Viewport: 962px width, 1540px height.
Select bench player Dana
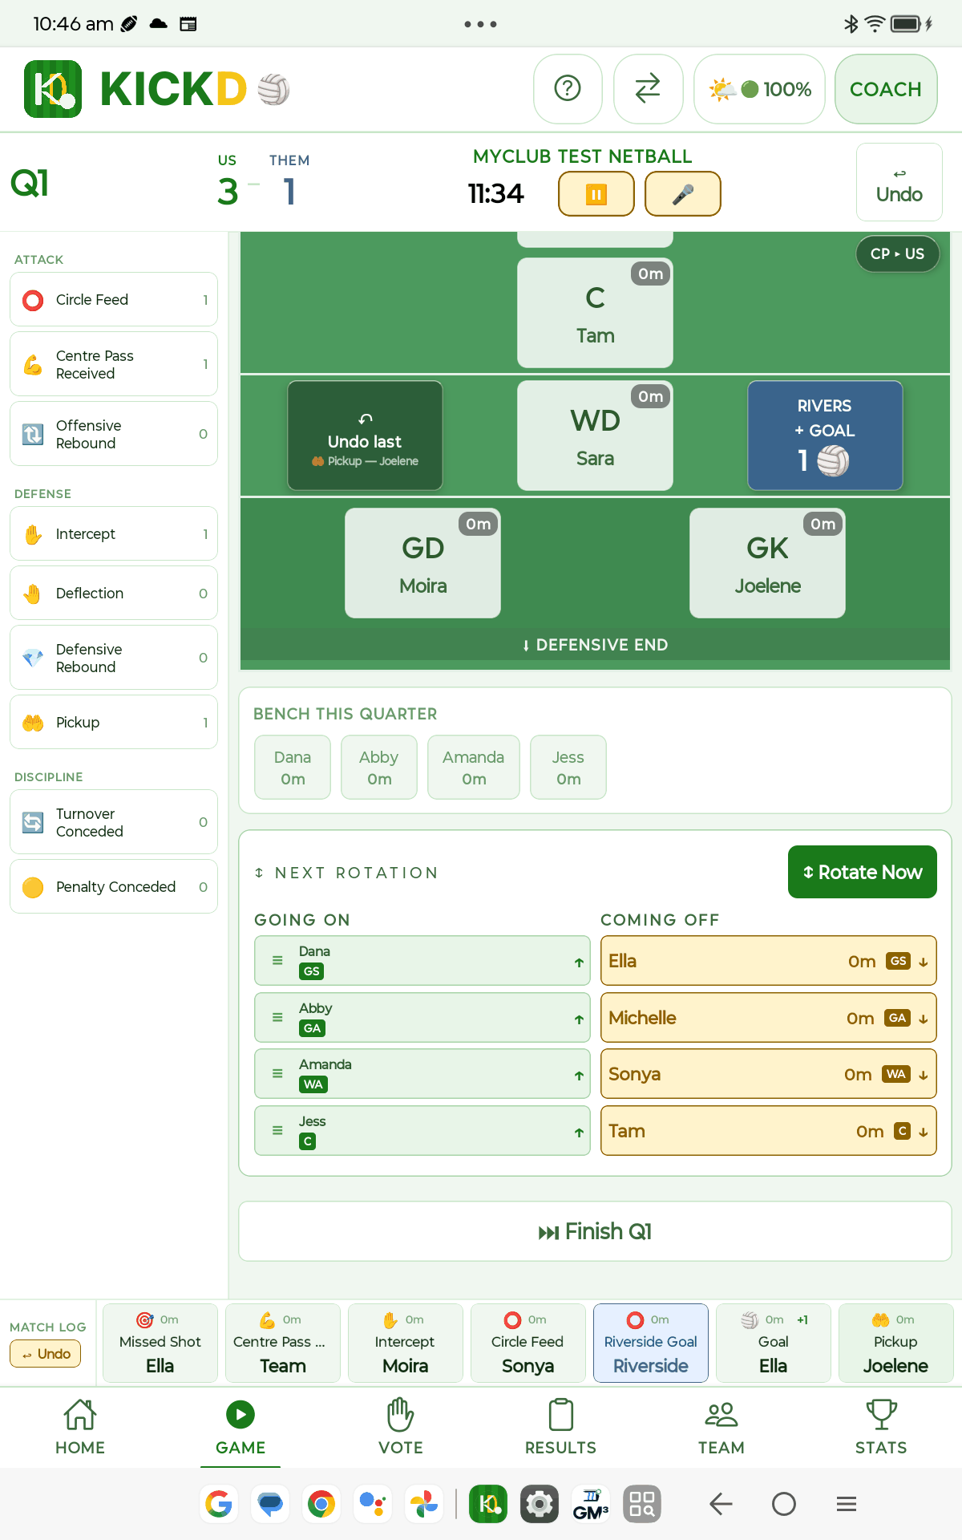pos(293,768)
